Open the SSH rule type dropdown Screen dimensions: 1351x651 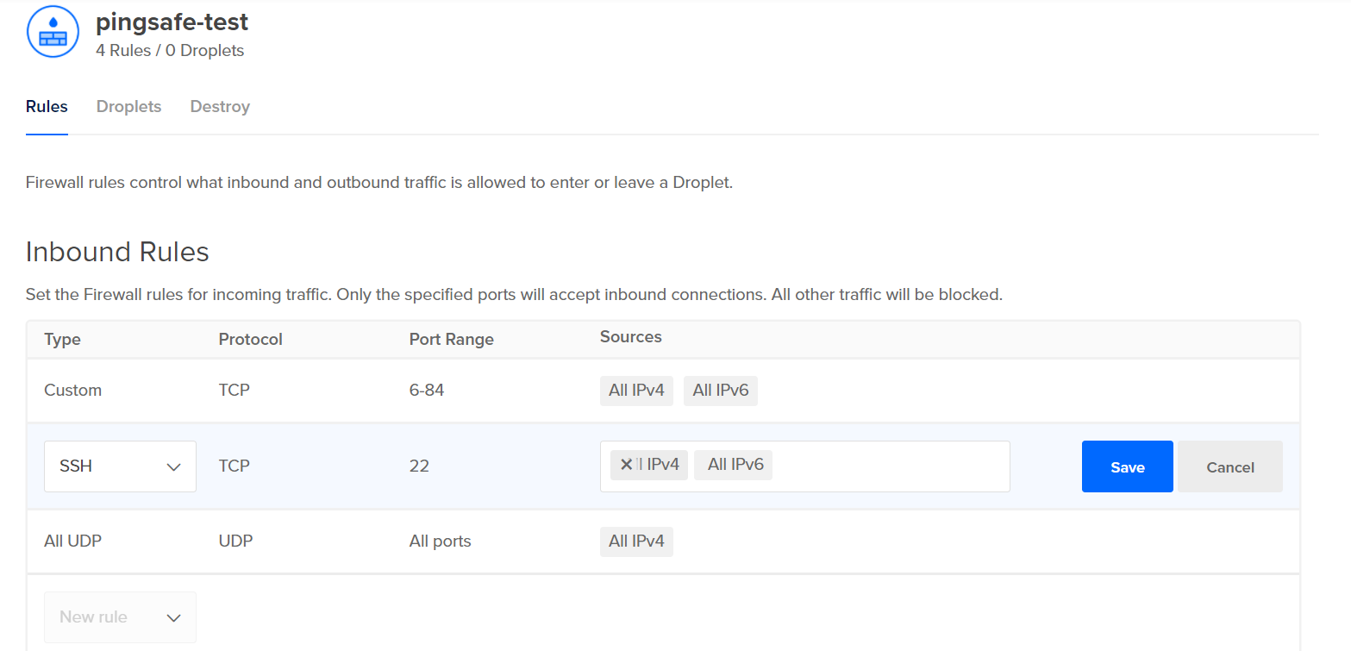120,466
